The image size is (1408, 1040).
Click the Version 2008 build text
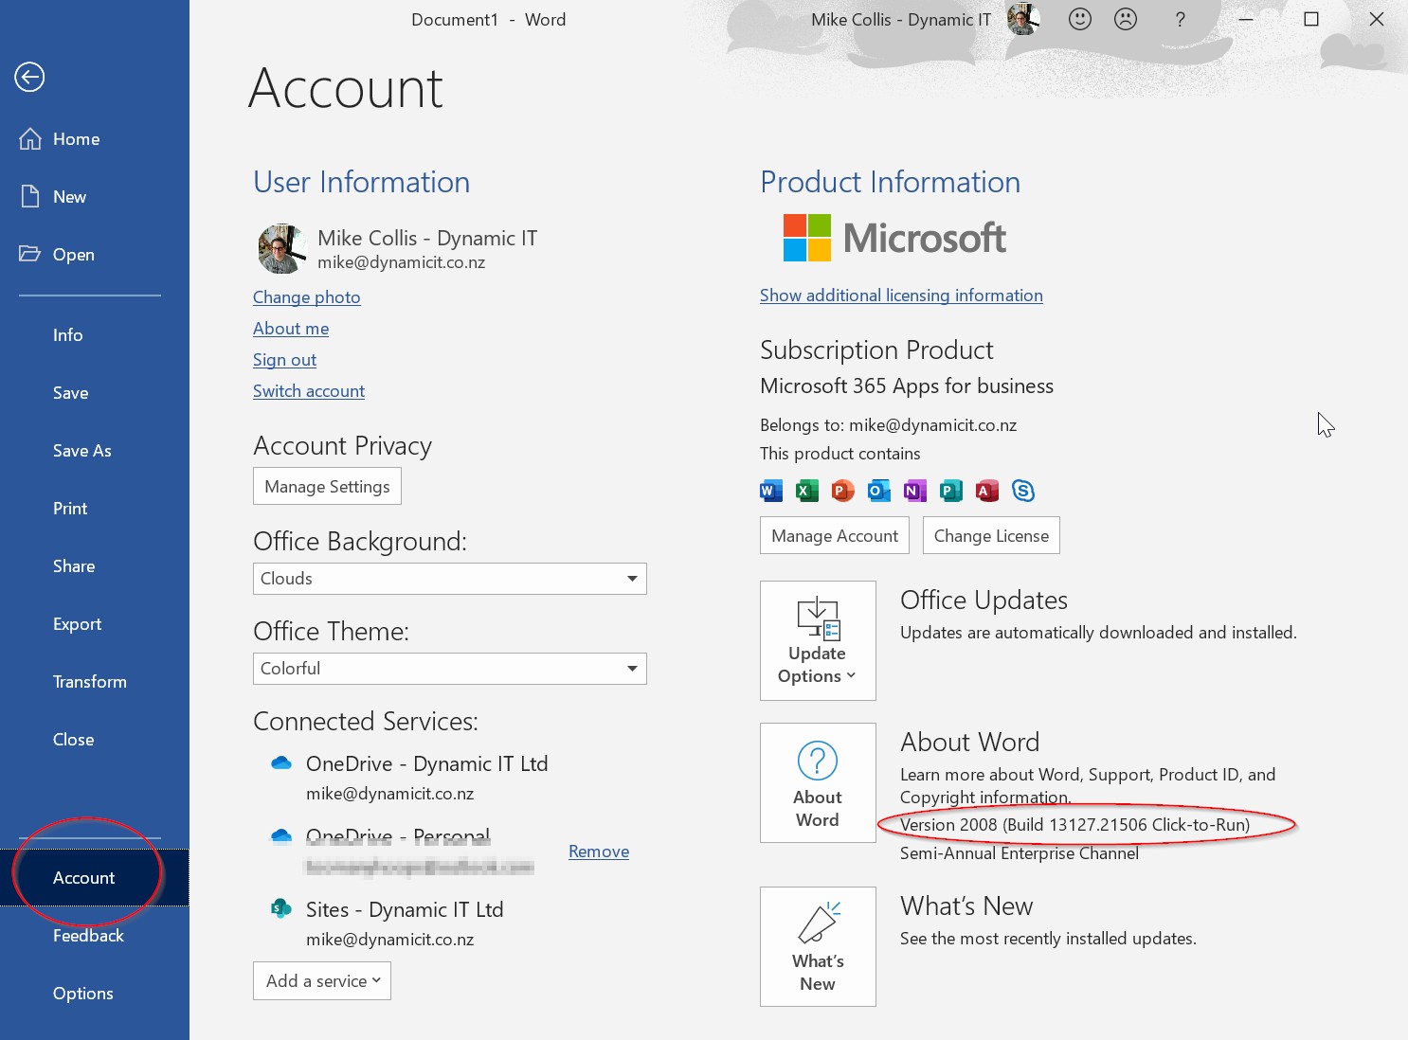1074,825
